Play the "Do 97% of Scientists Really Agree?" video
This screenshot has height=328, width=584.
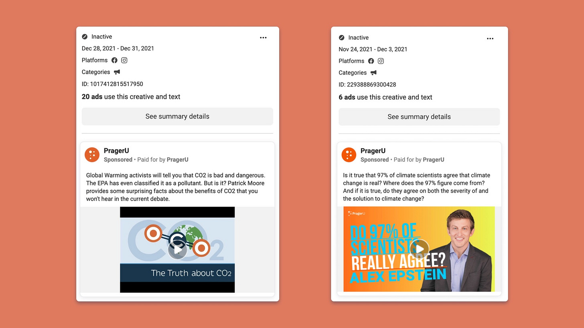(420, 249)
